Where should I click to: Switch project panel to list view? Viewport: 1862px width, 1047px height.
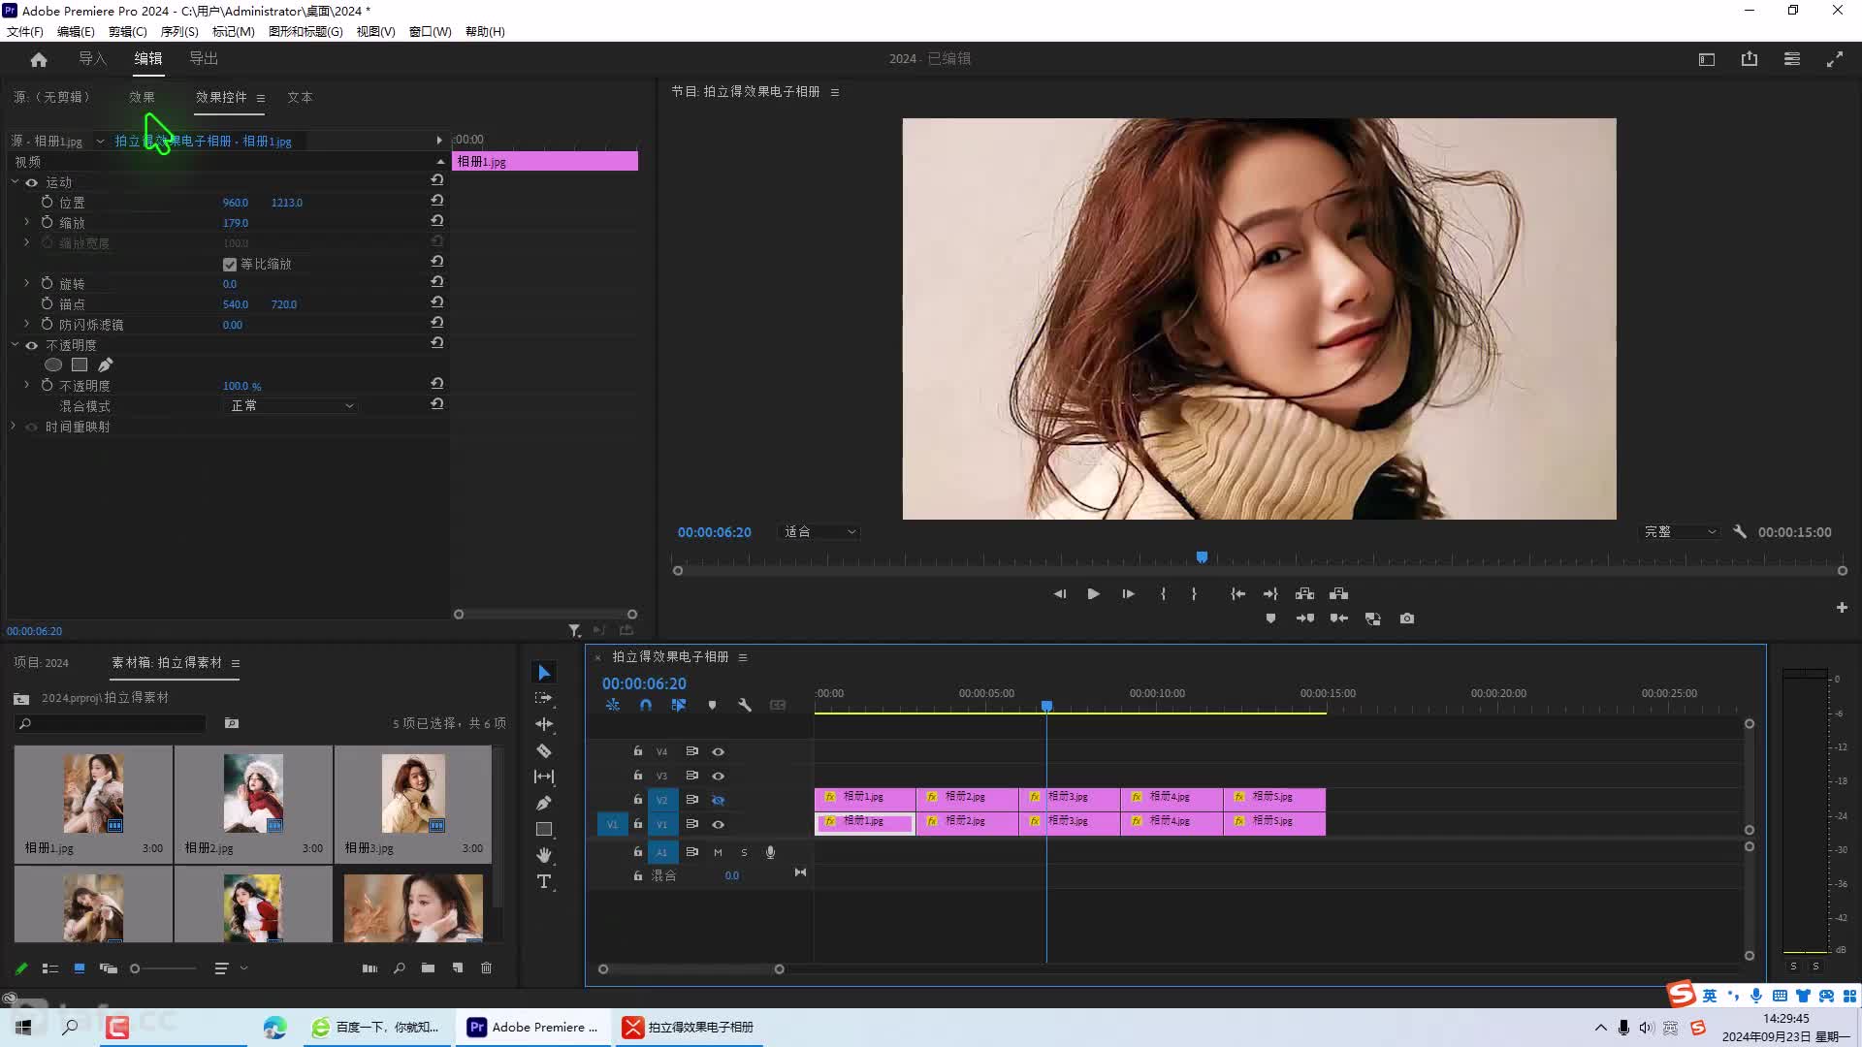[x=50, y=968]
